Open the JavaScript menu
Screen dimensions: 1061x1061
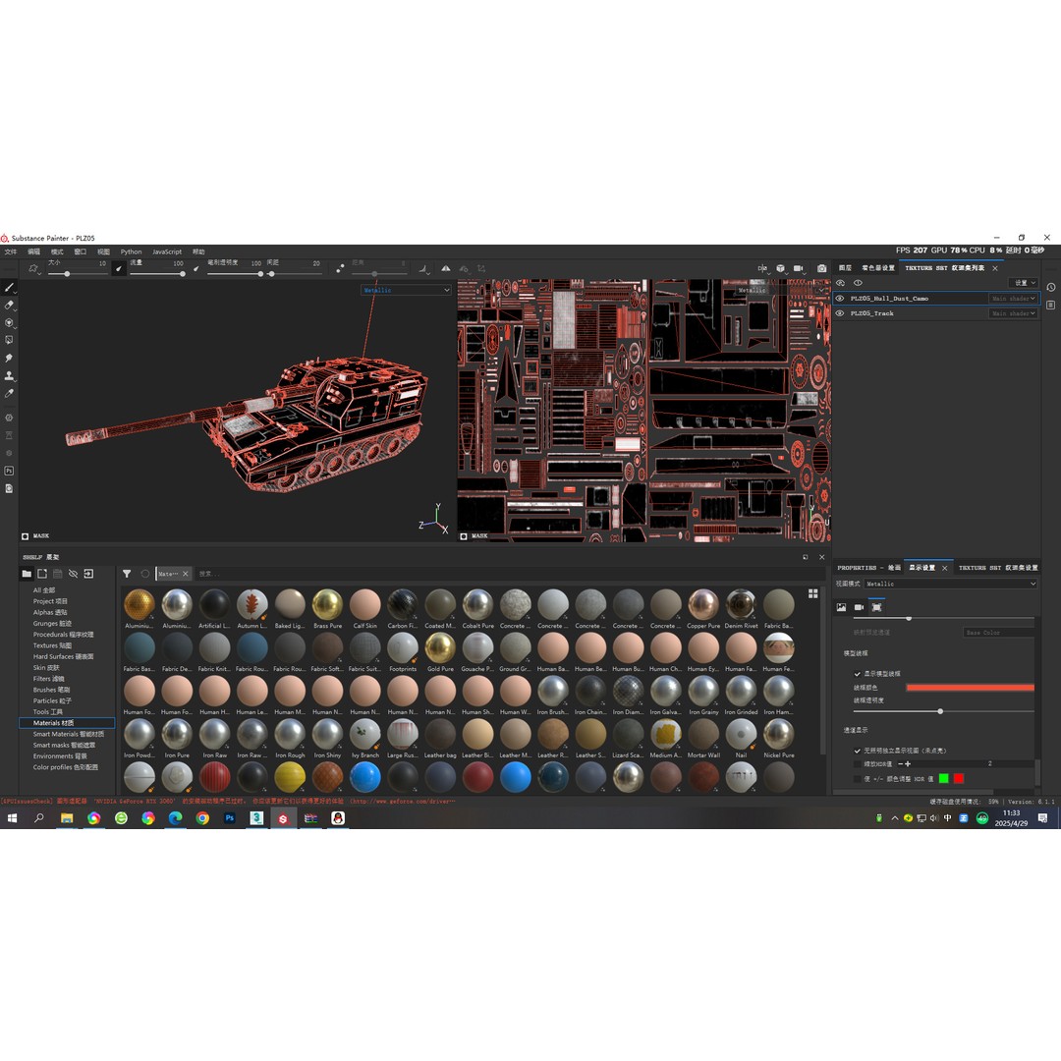[167, 251]
